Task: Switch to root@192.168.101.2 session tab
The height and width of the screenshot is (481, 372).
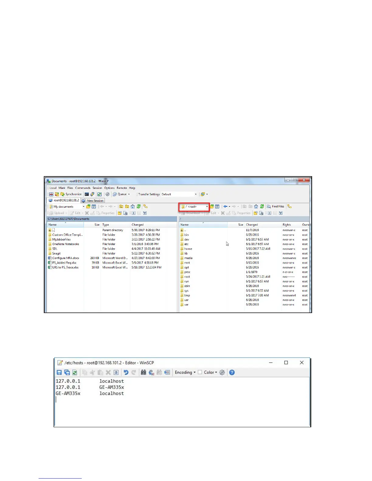Action: pyautogui.click(x=64, y=200)
